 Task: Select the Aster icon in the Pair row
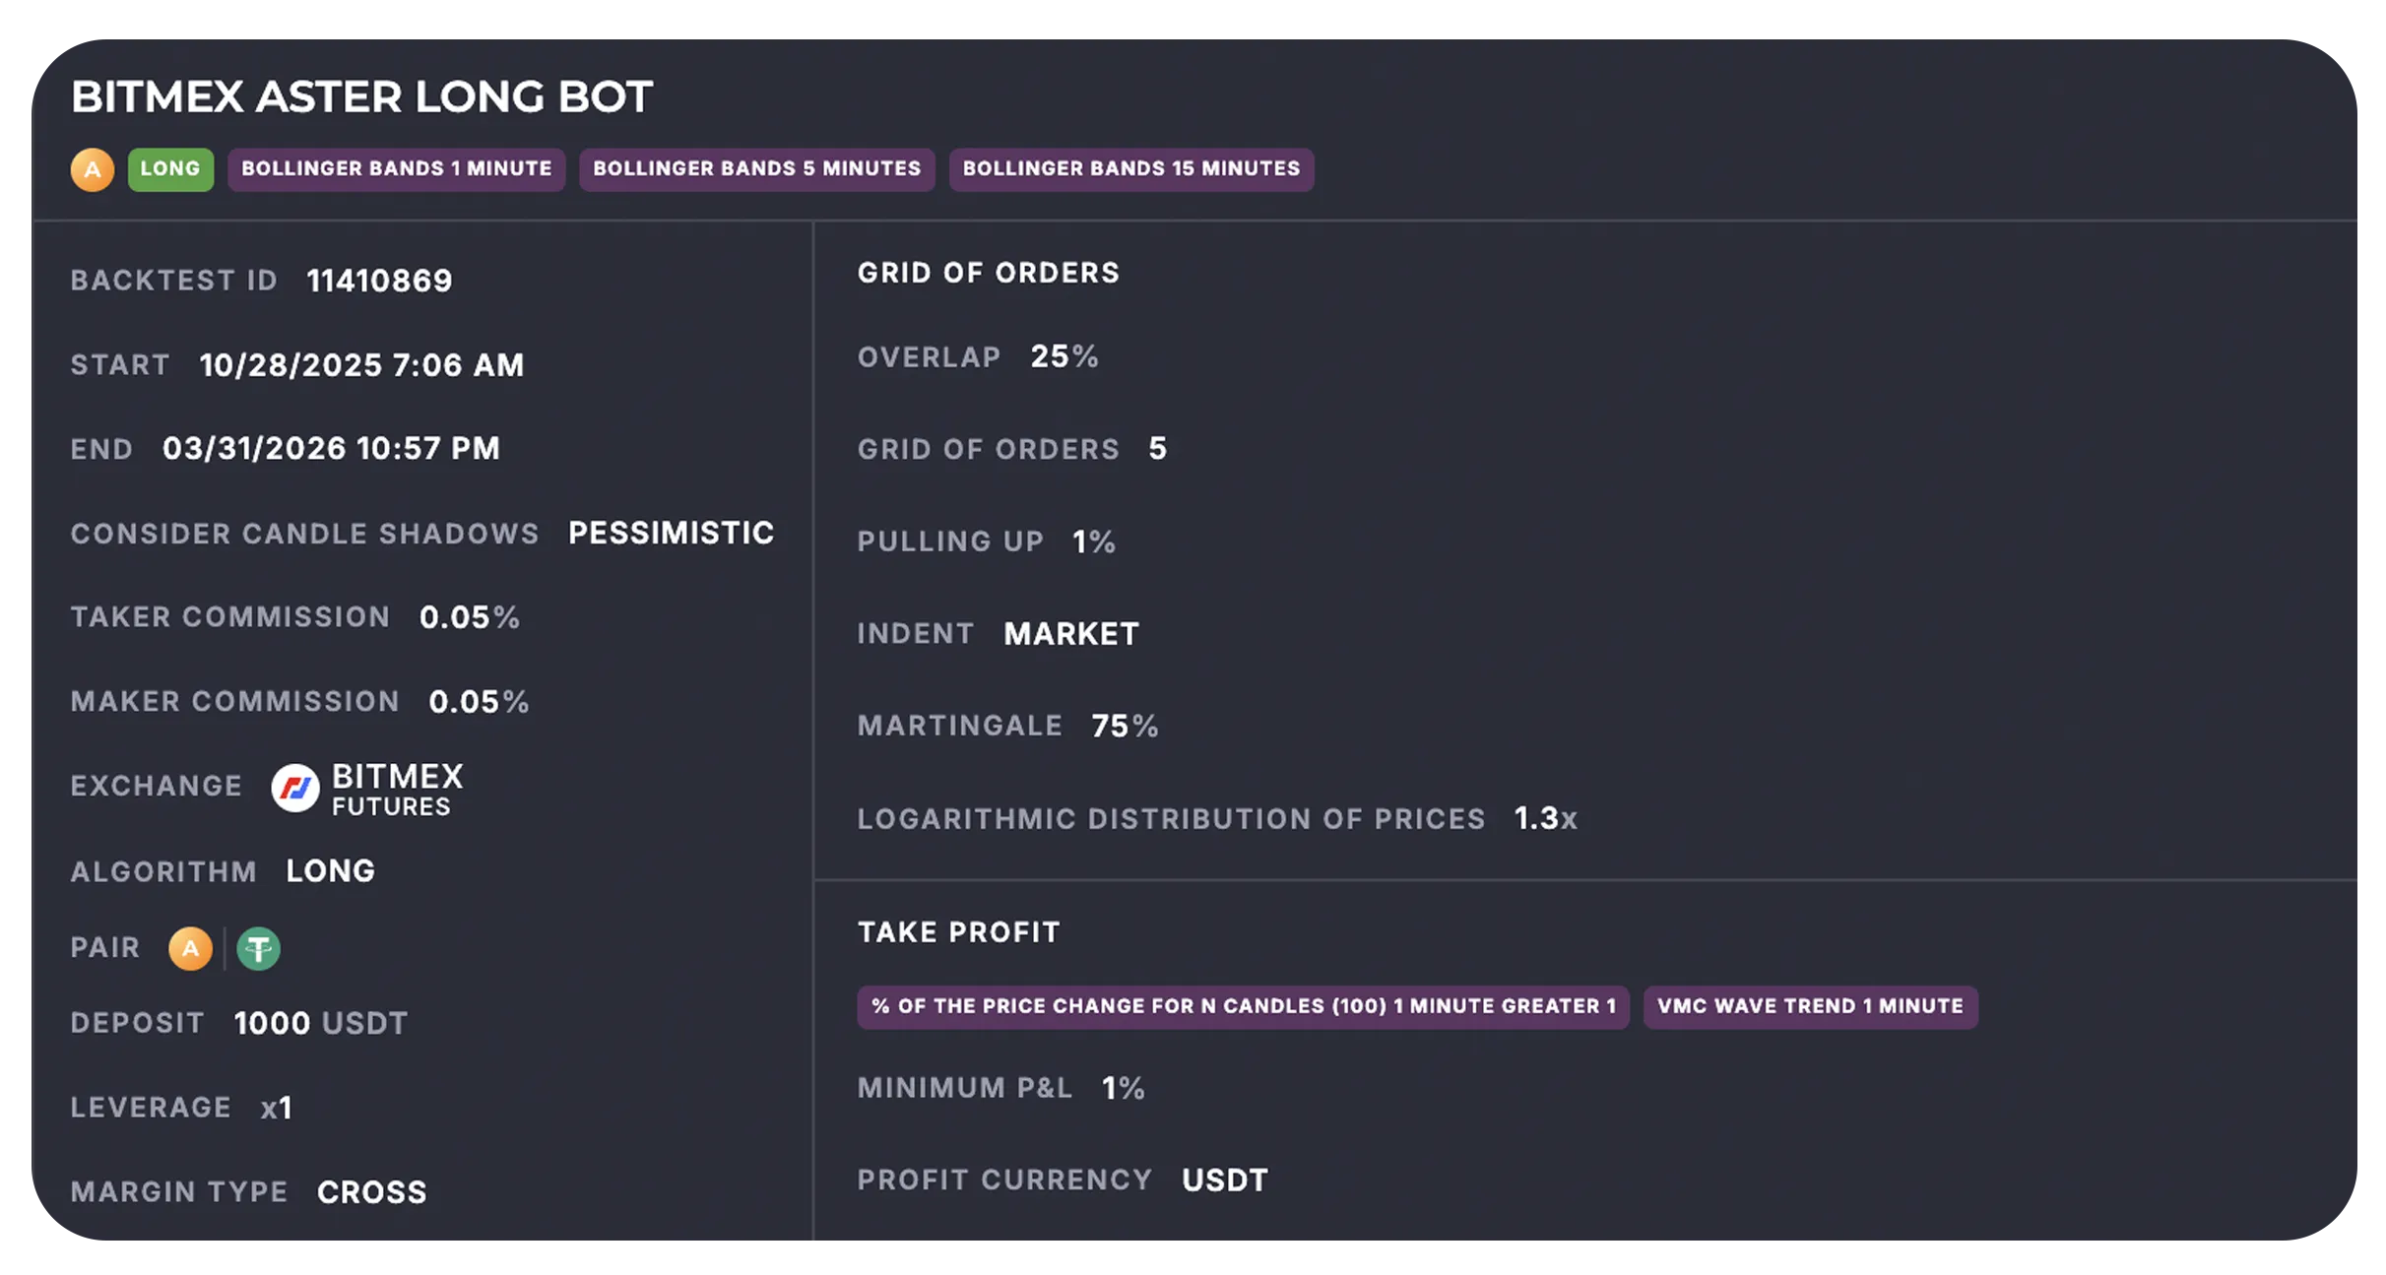pos(190,948)
